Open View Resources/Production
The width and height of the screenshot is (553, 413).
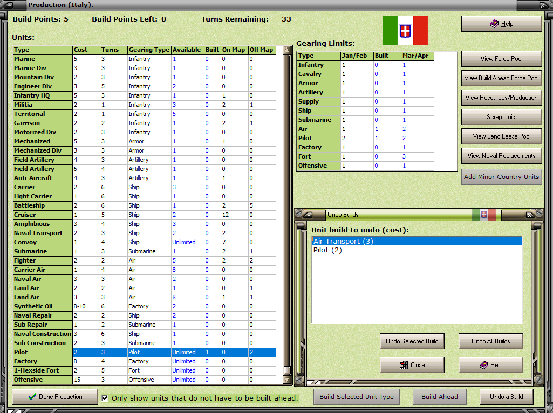pos(501,98)
